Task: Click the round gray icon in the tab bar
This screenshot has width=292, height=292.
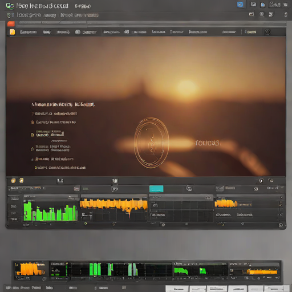Action: tap(78, 32)
